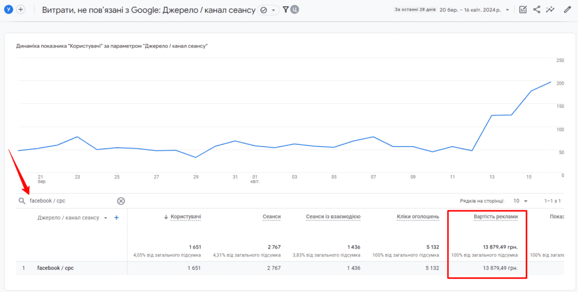Expand the date range dropdown arrow
This screenshot has height=292, width=578.
click(508, 10)
